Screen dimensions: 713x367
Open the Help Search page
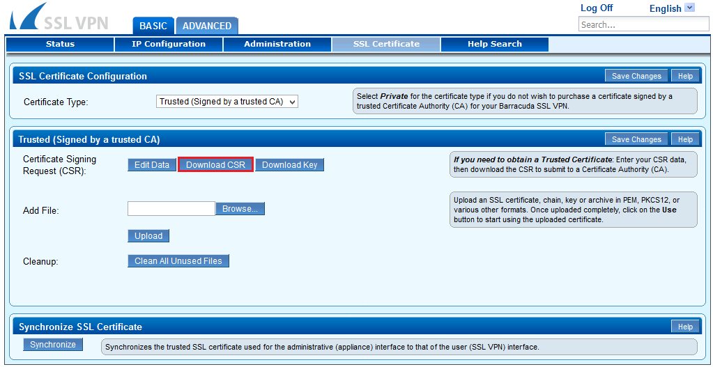pos(494,44)
